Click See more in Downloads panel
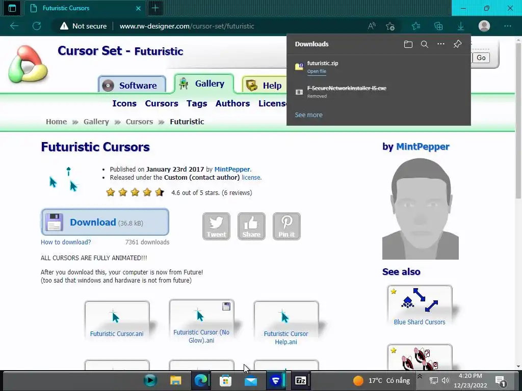Screen dimensions: 522x391 (308, 115)
